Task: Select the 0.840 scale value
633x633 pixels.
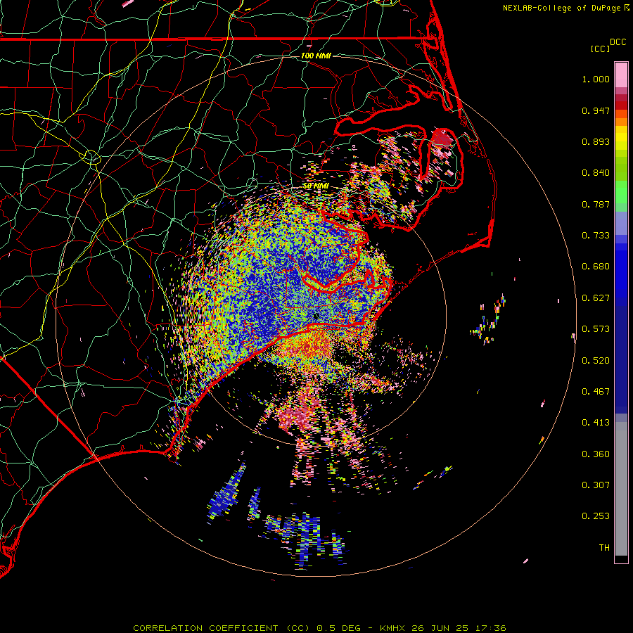Action: (596, 173)
